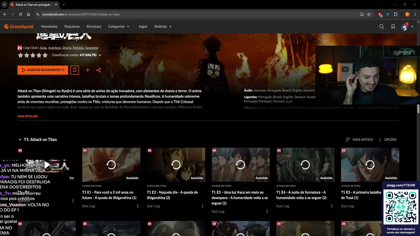The height and width of the screenshot is (236, 420).
Task: Click the share icon
Action: pyautogui.click(x=98, y=70)
